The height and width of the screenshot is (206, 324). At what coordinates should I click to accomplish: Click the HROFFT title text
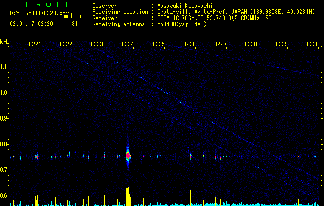tap(53, 4)
